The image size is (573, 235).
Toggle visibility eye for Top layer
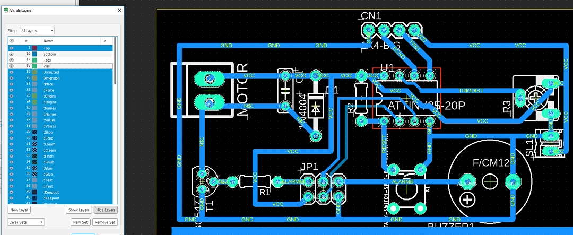click(x=11, y=48)
